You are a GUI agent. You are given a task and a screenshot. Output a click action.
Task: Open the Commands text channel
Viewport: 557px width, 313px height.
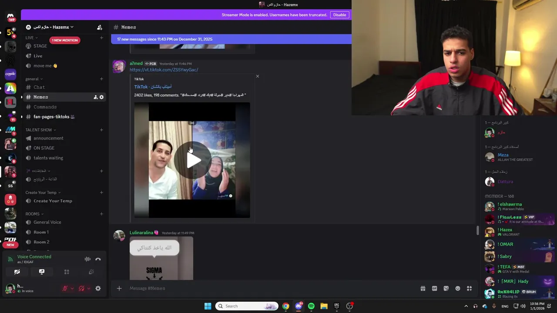(x=64, y=107)
